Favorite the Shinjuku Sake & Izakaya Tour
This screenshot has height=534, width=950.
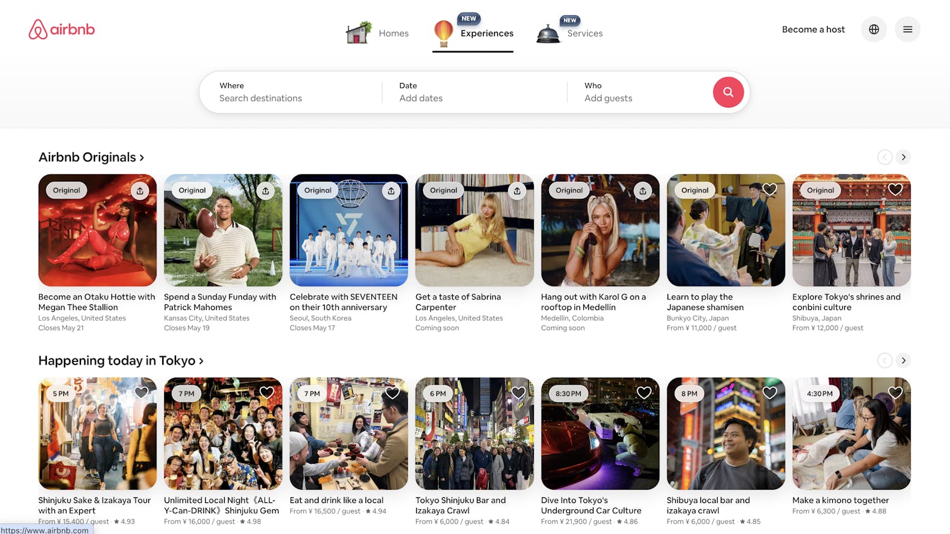pyautogui.click(x=141, y=393)
